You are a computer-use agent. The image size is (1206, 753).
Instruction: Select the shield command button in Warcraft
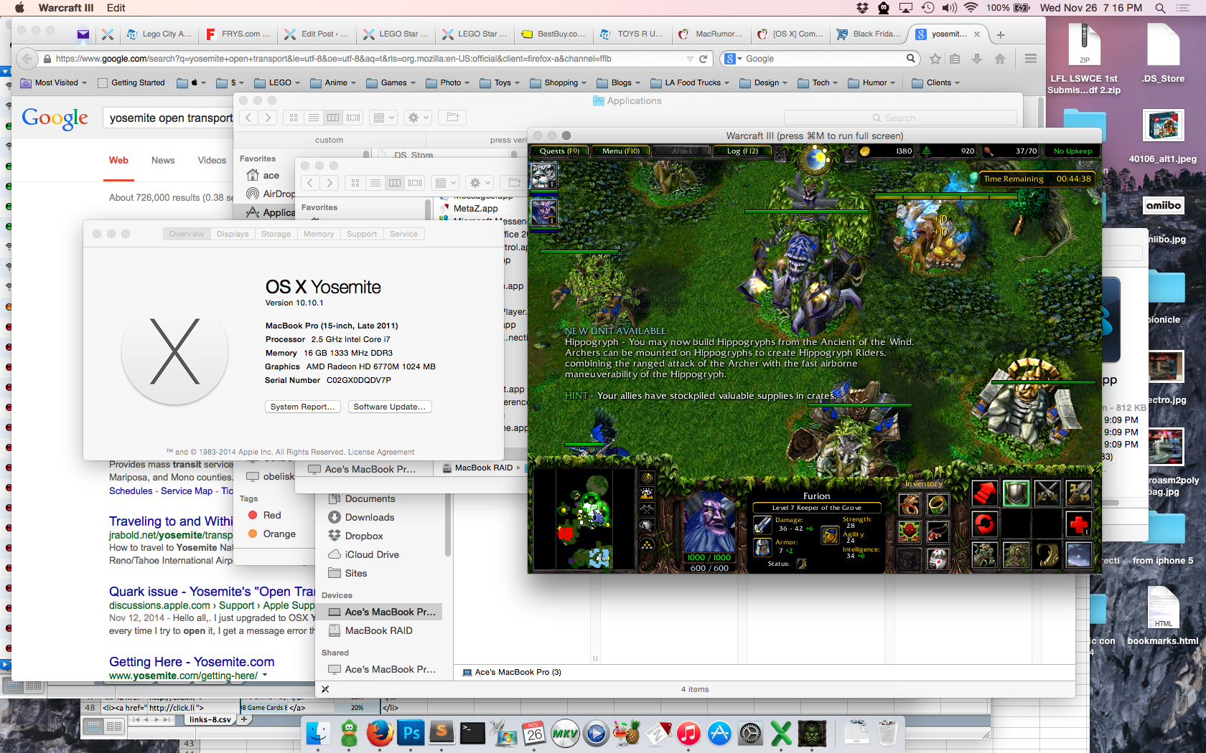click(1015, 492)
